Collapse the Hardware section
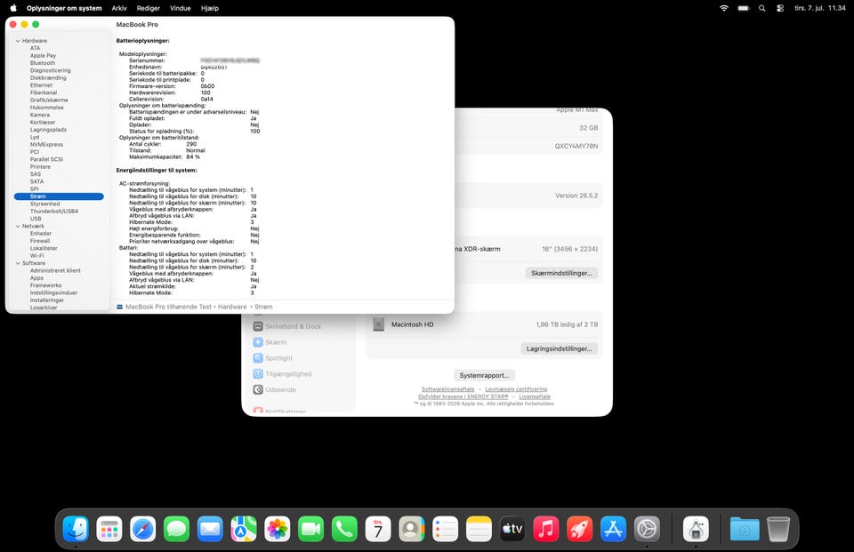Image resolution: width=854 pixels, height=552 pixels. coord(18,41)
